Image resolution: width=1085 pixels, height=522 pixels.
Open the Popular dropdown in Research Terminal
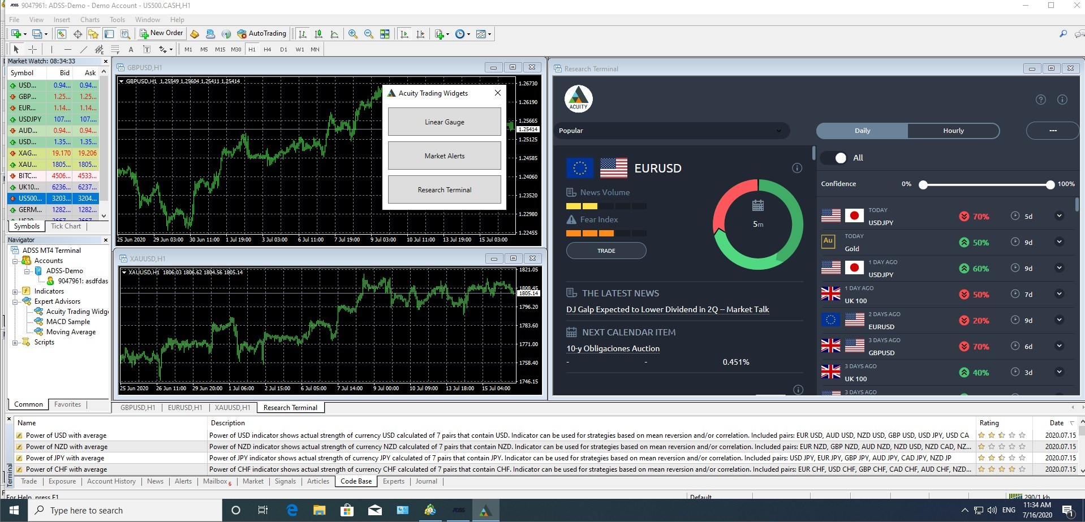click(x=671, y=131)
